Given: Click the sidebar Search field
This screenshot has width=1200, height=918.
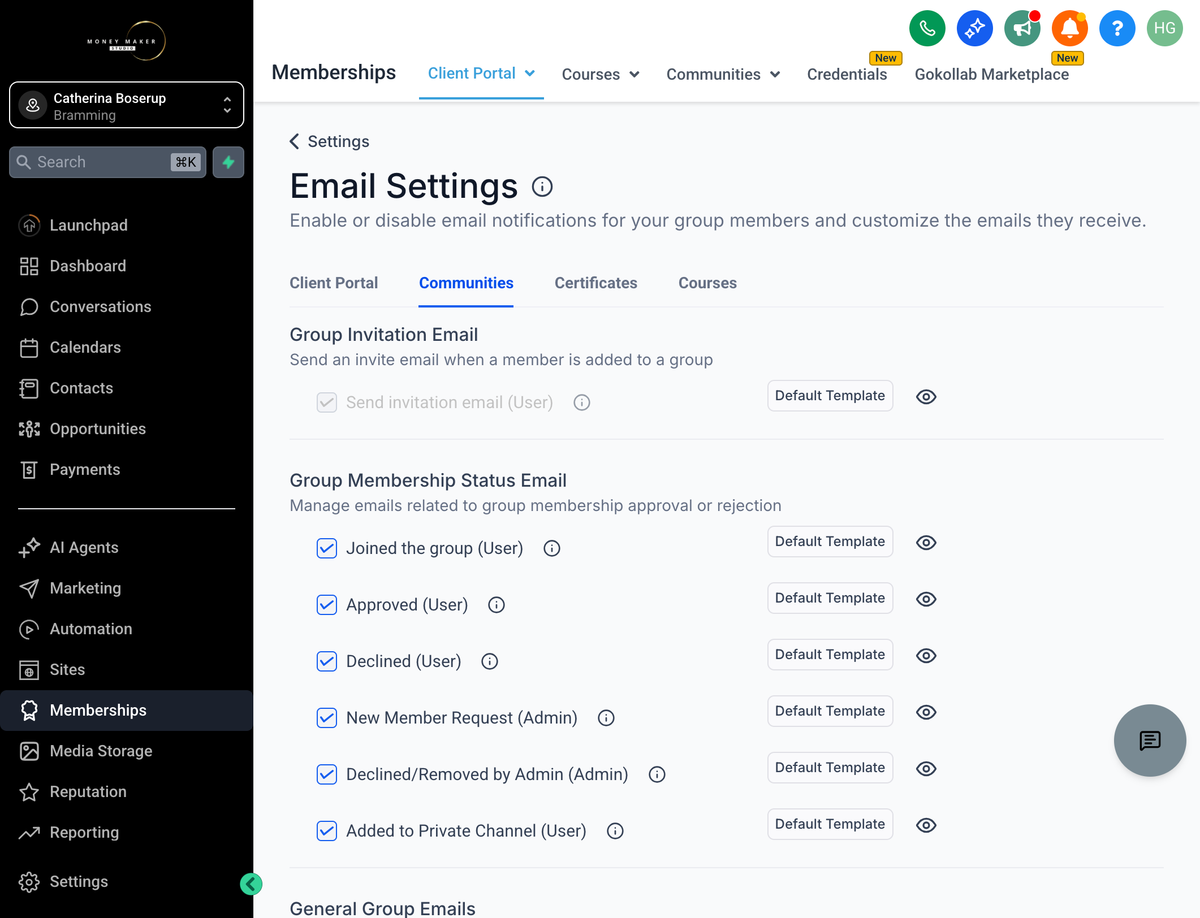Looking at the screenshot, I should pyautogui.click(x=107, y=162).
